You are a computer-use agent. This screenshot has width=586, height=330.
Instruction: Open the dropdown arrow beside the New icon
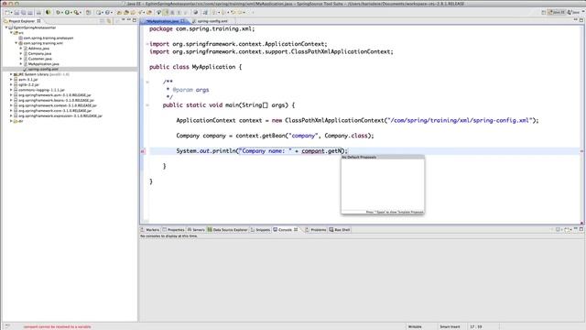point(12,13)
